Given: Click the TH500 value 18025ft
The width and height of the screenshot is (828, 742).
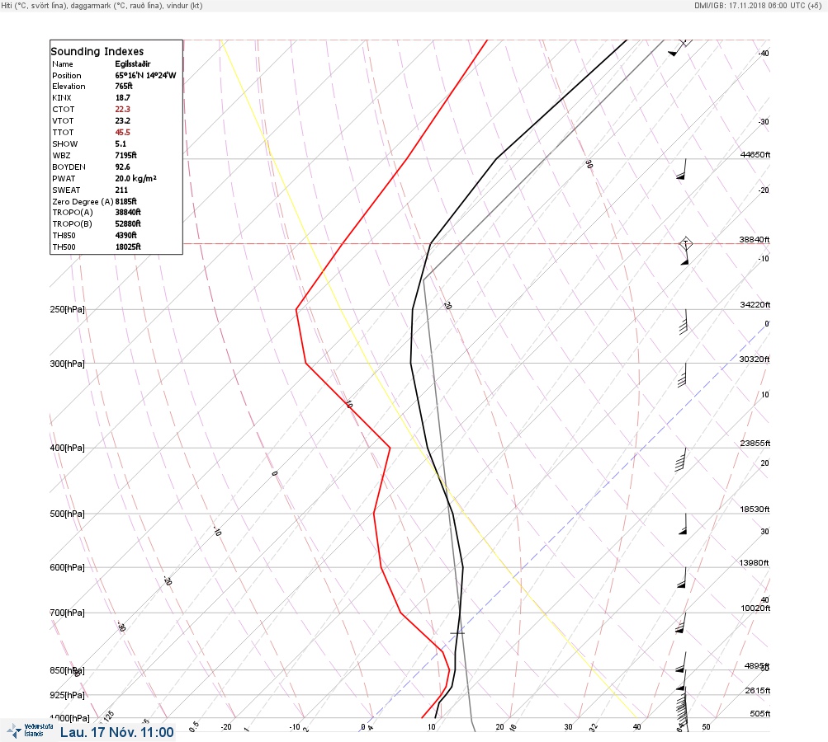Looking at the screenshot, I should tap(128, 247).
